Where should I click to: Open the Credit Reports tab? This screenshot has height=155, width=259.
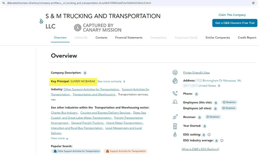247,38
